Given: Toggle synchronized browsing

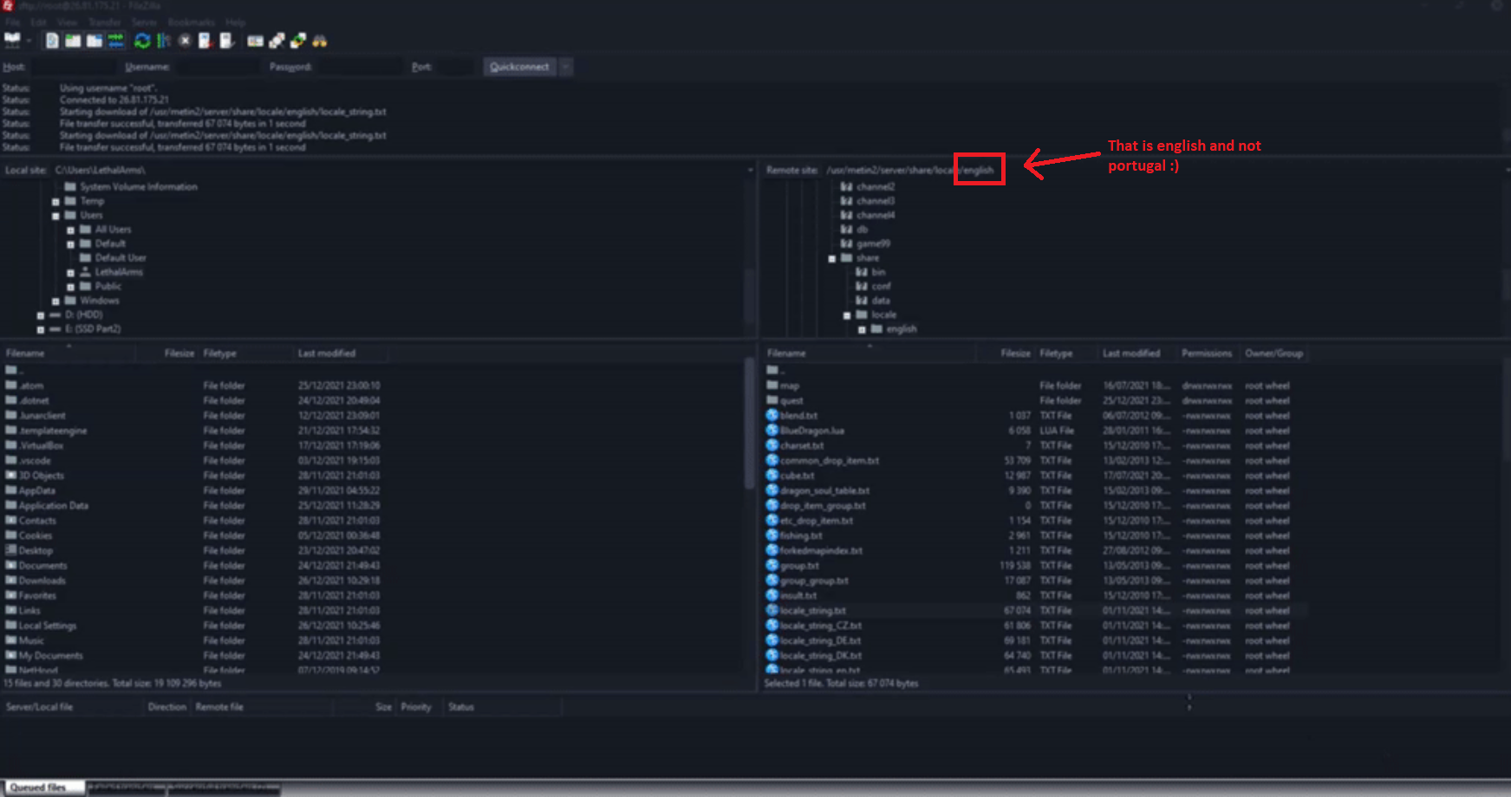Looking at the screenshot, I should [298, 41].
